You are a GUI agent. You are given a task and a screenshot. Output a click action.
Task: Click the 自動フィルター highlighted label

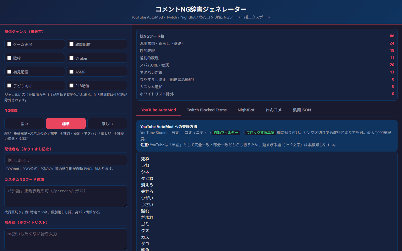[x=226, y=133]
